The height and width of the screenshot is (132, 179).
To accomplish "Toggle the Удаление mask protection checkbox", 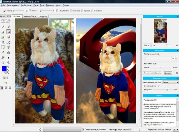I will click(82, 11).
